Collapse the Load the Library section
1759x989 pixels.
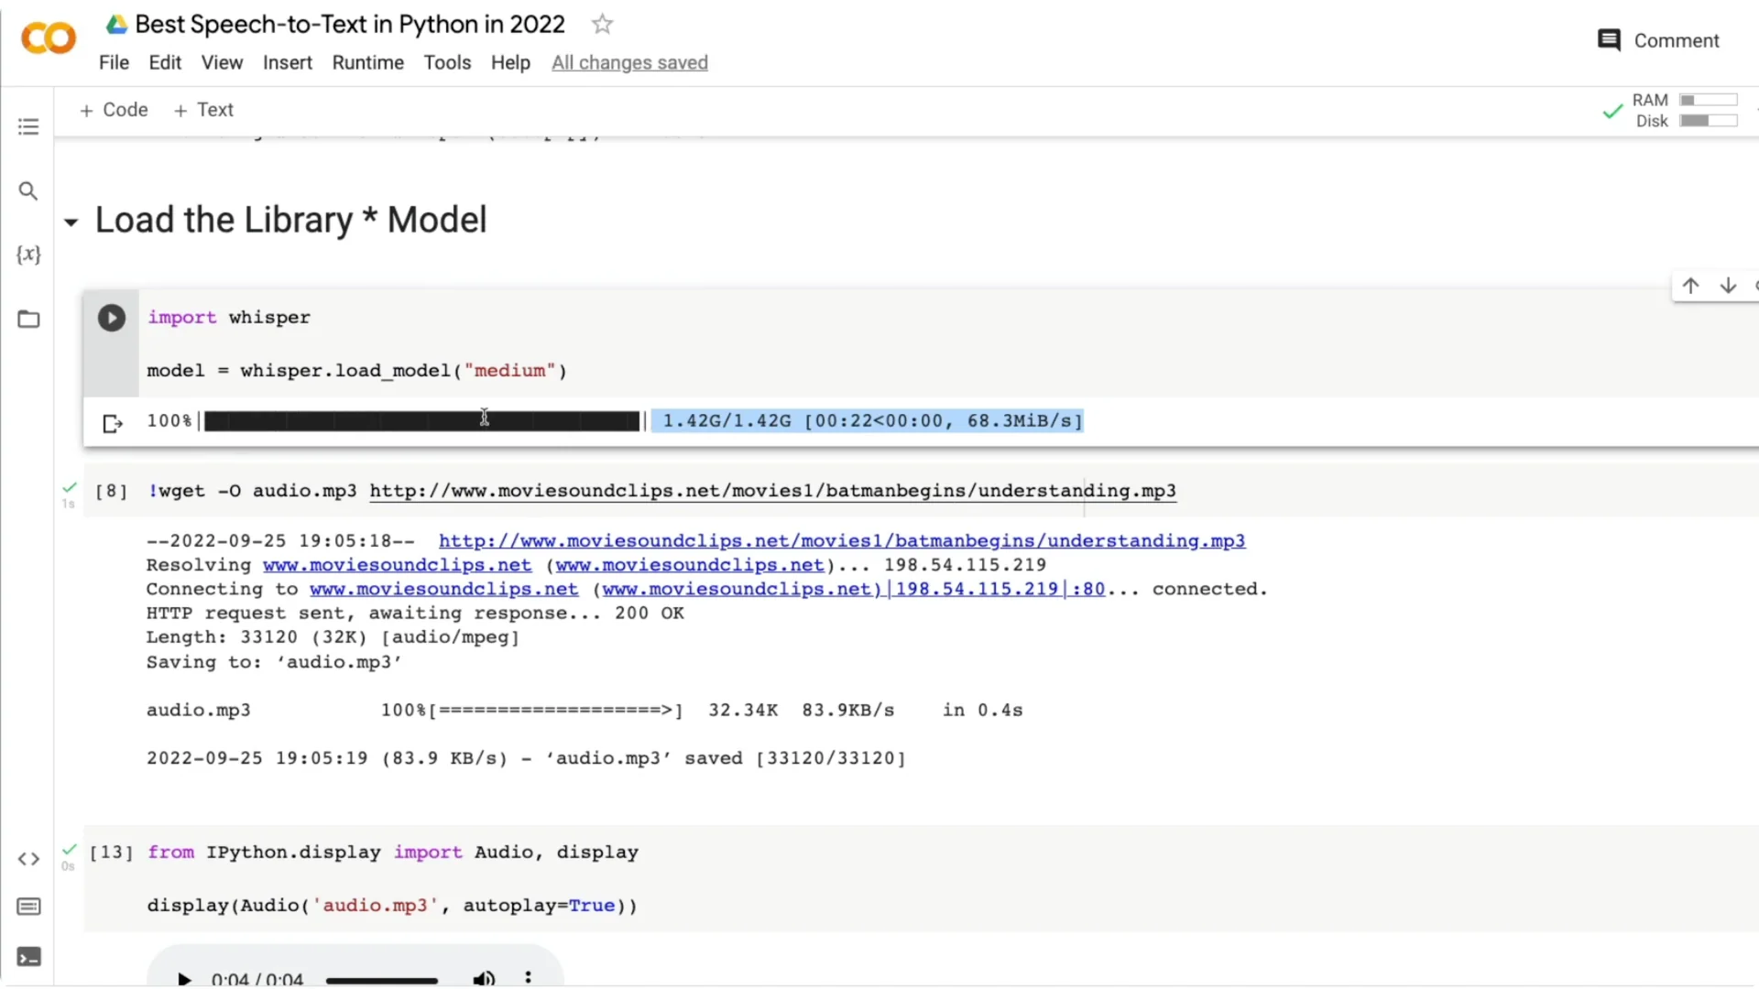[x=71, y=222]
